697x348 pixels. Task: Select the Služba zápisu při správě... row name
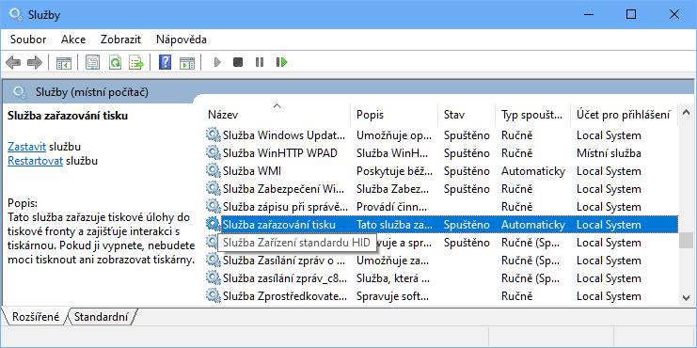pyautogui.click(x=285, y=207)
